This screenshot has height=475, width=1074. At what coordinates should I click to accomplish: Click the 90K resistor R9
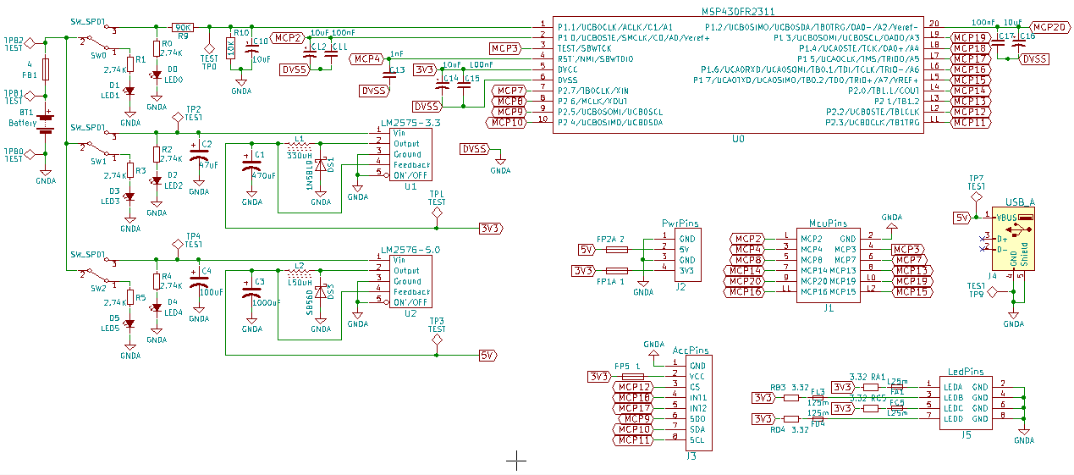click(182, 27)
